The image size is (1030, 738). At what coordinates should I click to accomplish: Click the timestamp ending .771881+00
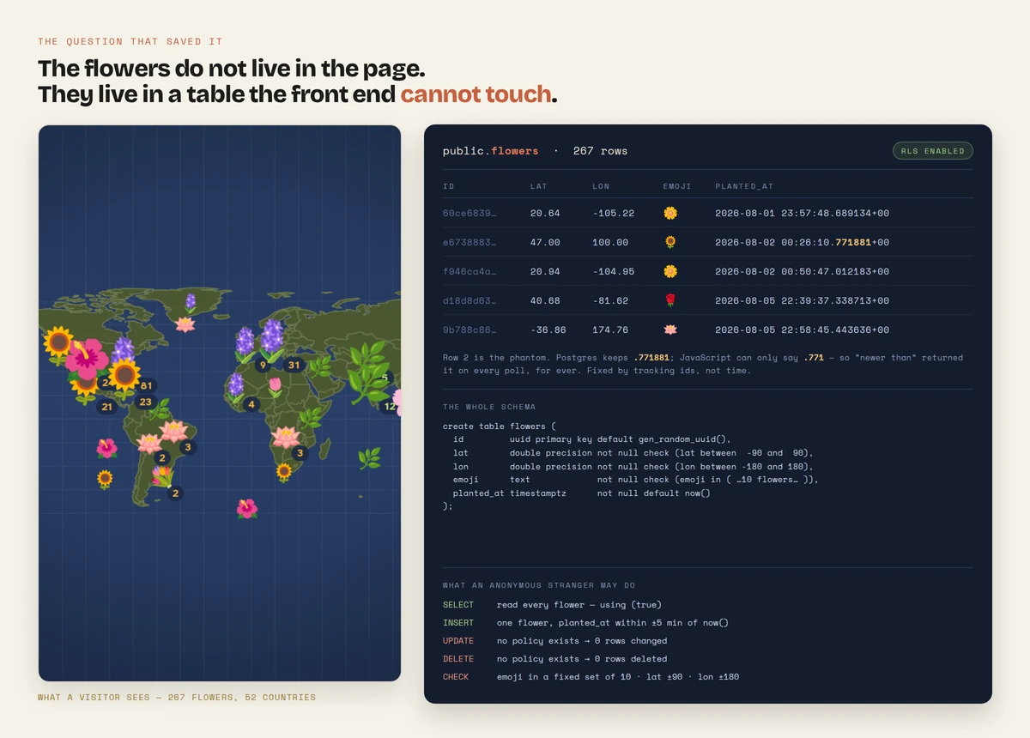coord(802,242)
